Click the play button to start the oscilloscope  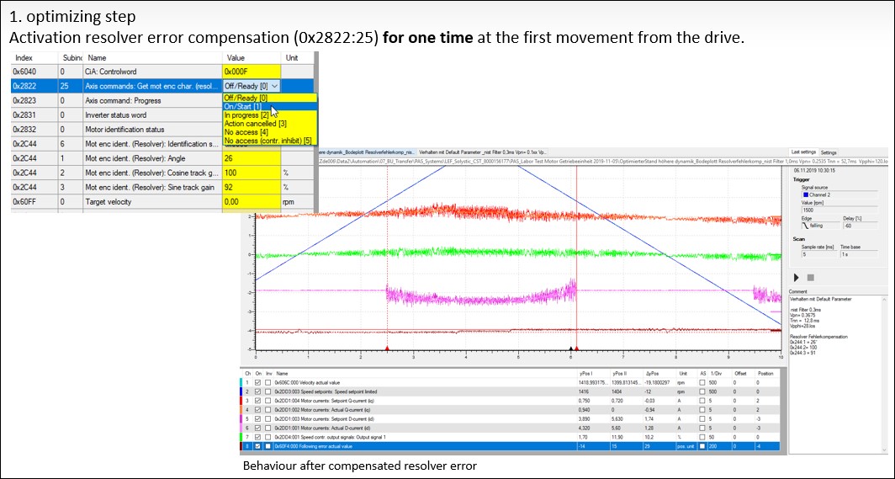(x=797, y=277)
